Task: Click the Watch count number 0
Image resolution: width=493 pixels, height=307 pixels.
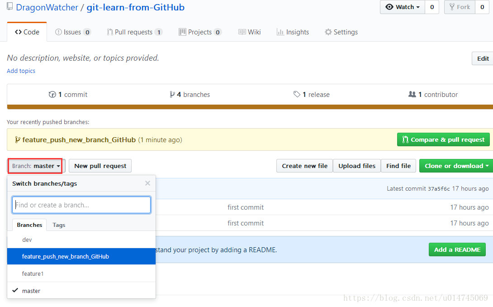Action: tap(432, 7)
